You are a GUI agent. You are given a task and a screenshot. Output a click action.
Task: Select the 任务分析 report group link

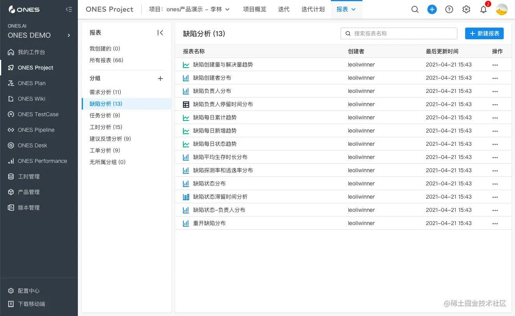[x=105, y=115]
